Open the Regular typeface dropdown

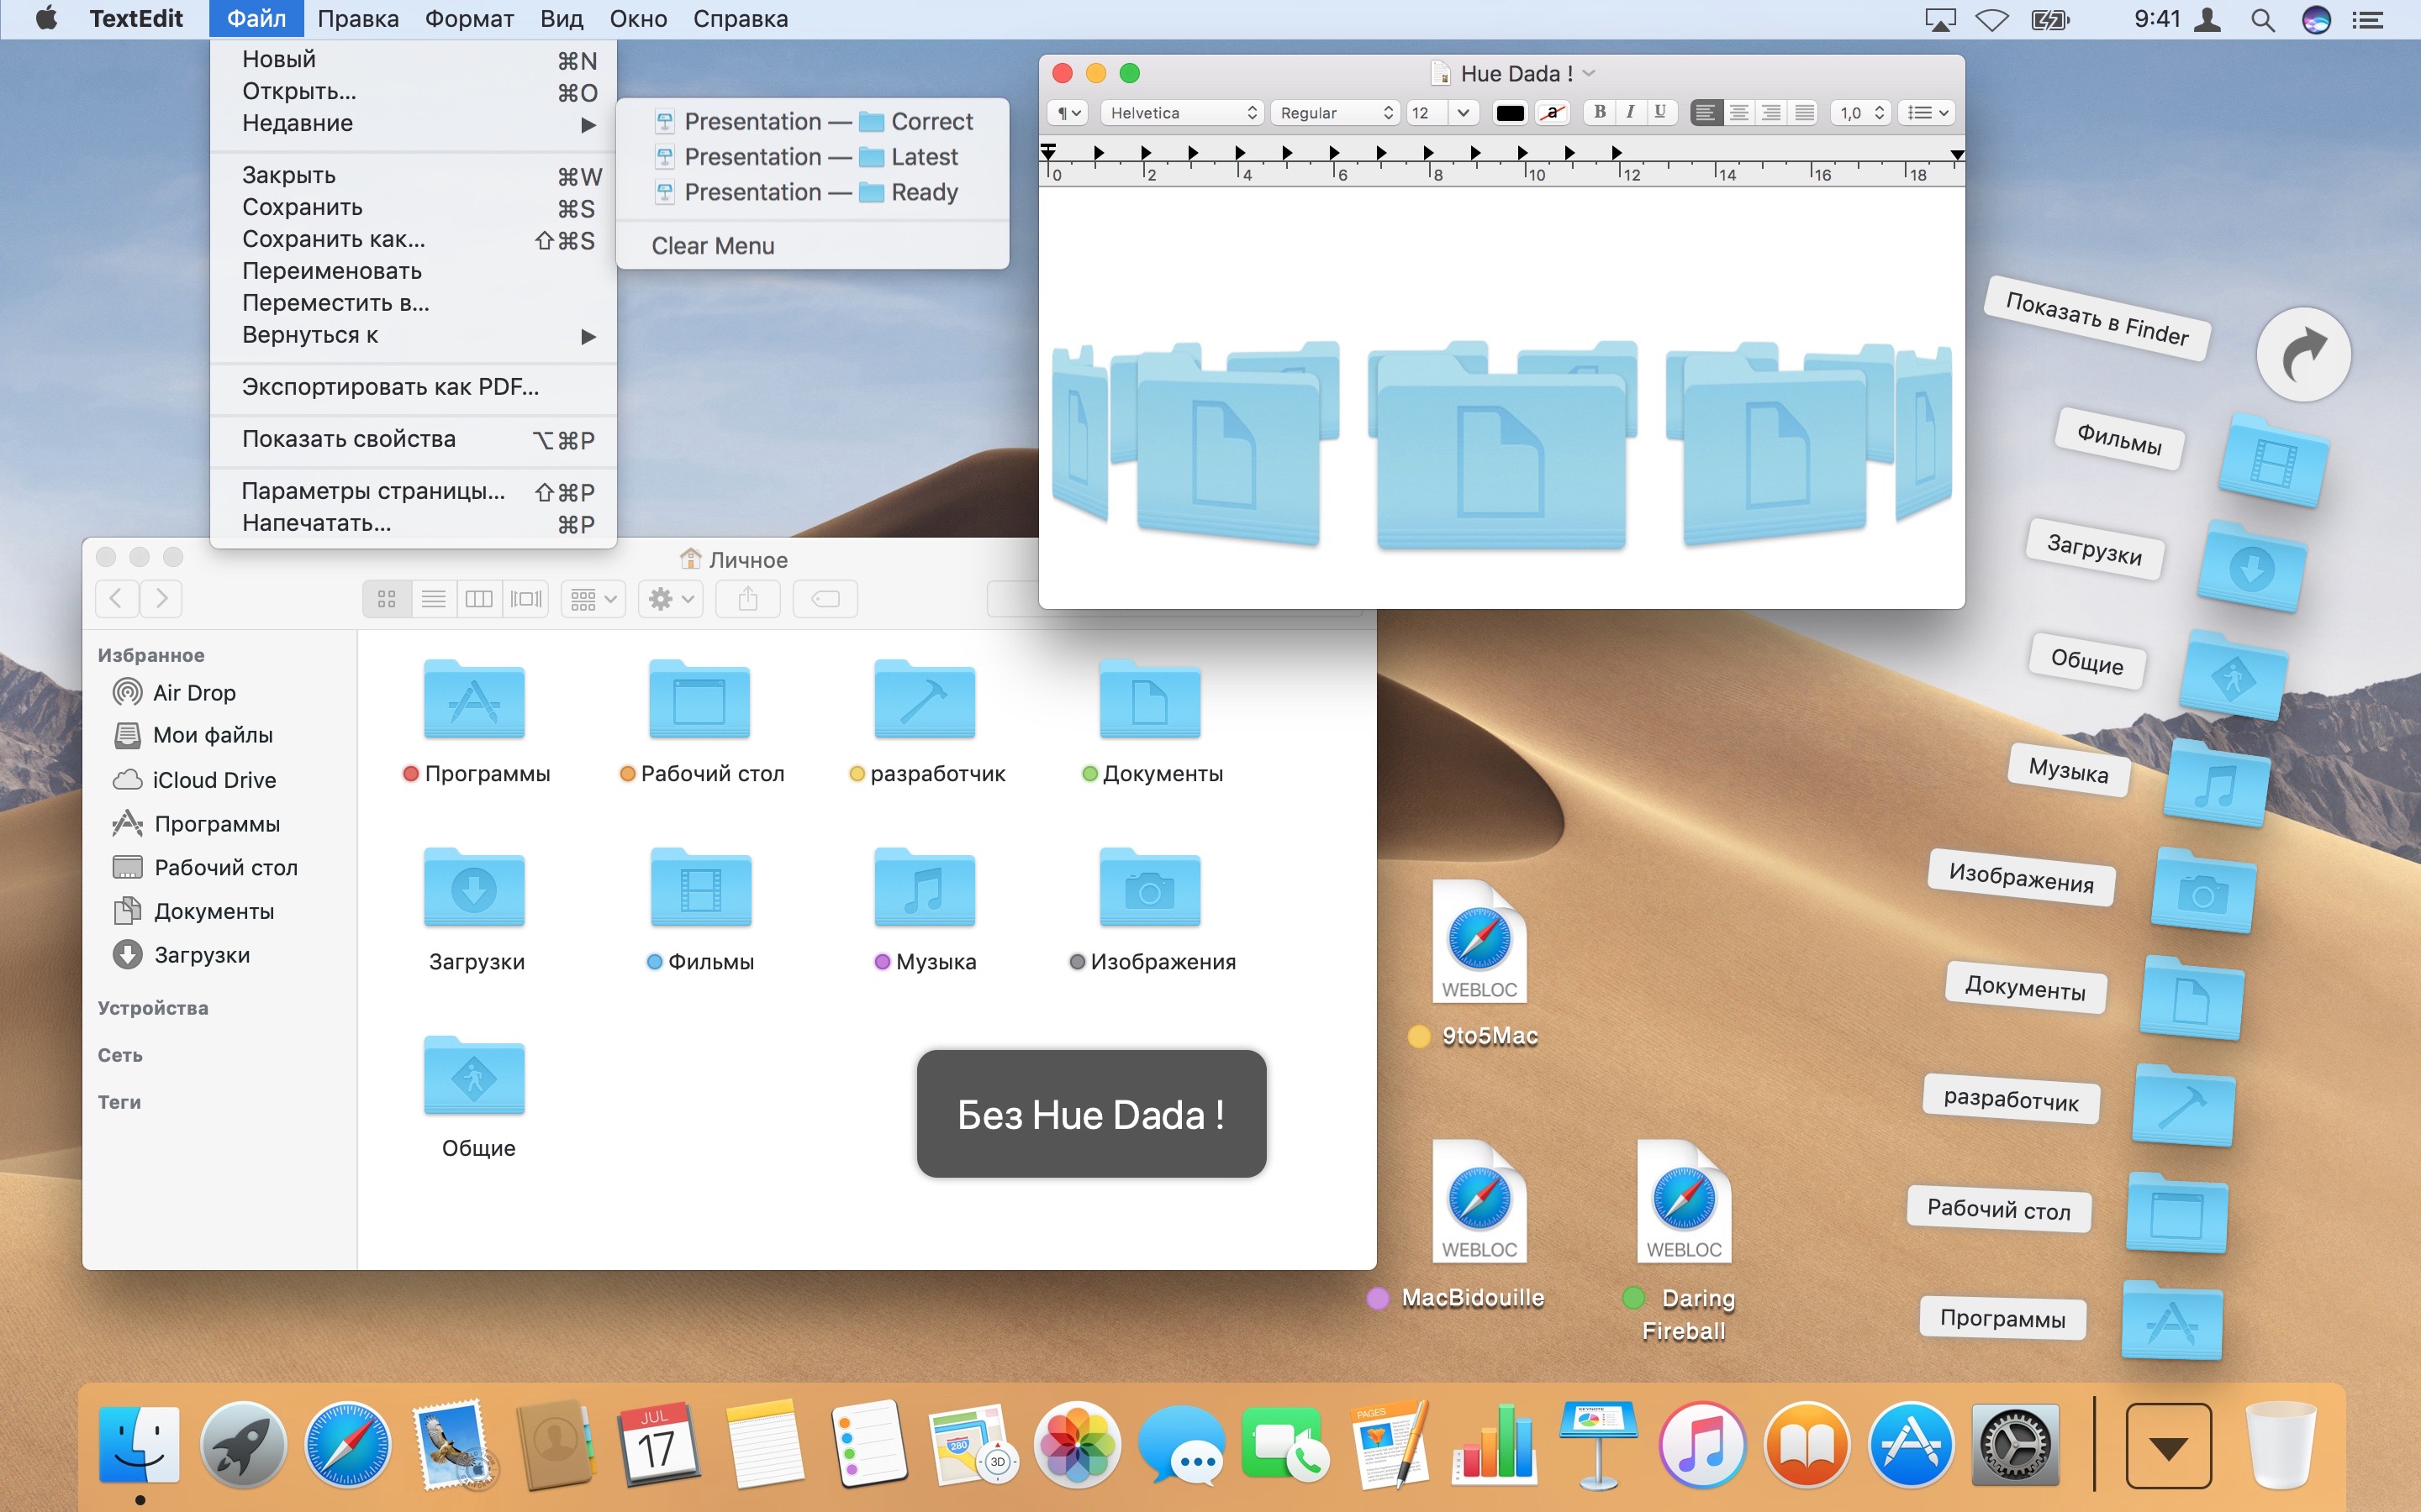(1337, 113)
